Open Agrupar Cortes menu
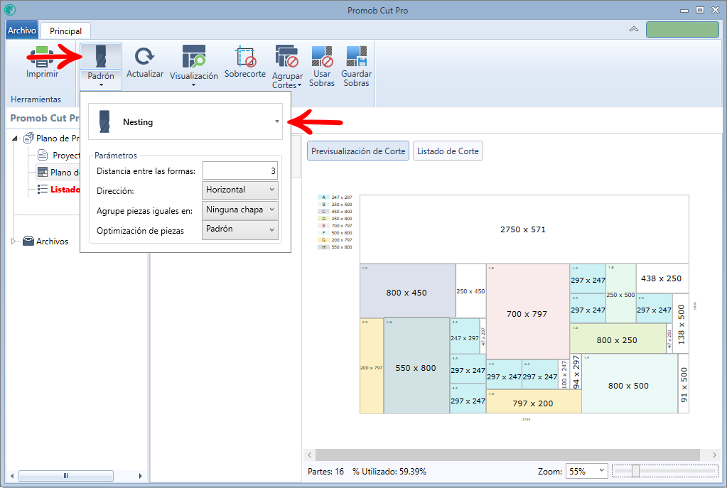The width and height of the screenshot is (727, 488). point(287,66)
